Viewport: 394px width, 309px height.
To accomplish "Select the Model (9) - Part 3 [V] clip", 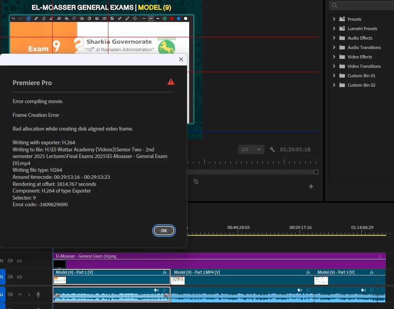I will point(346,277).
